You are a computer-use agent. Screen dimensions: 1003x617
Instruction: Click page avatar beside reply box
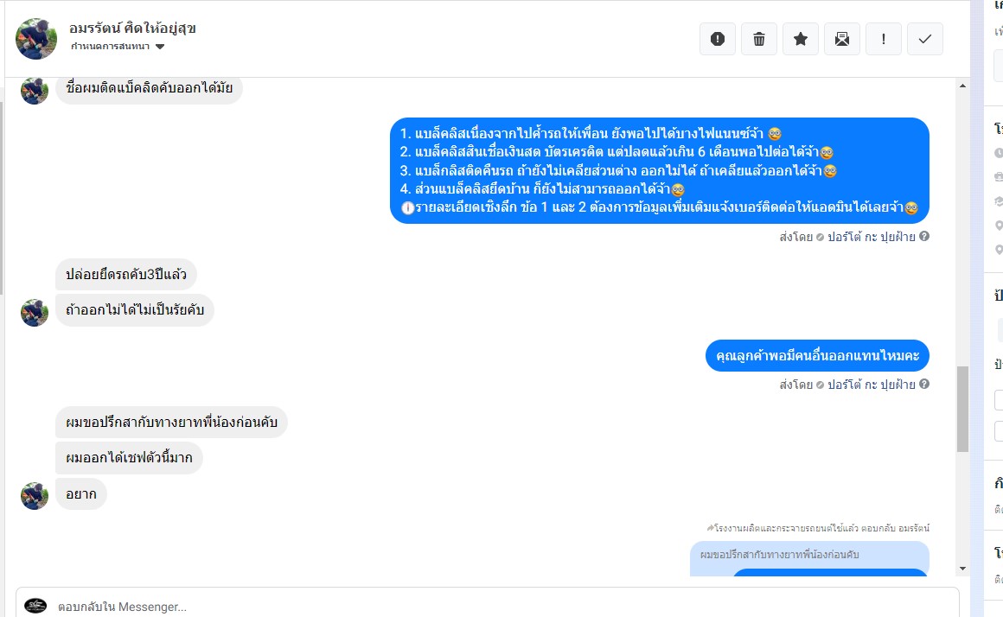pyautogui.click(x=35, y=606)
